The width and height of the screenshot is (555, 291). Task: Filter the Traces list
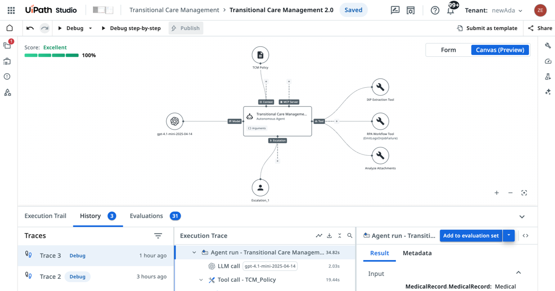158,236
